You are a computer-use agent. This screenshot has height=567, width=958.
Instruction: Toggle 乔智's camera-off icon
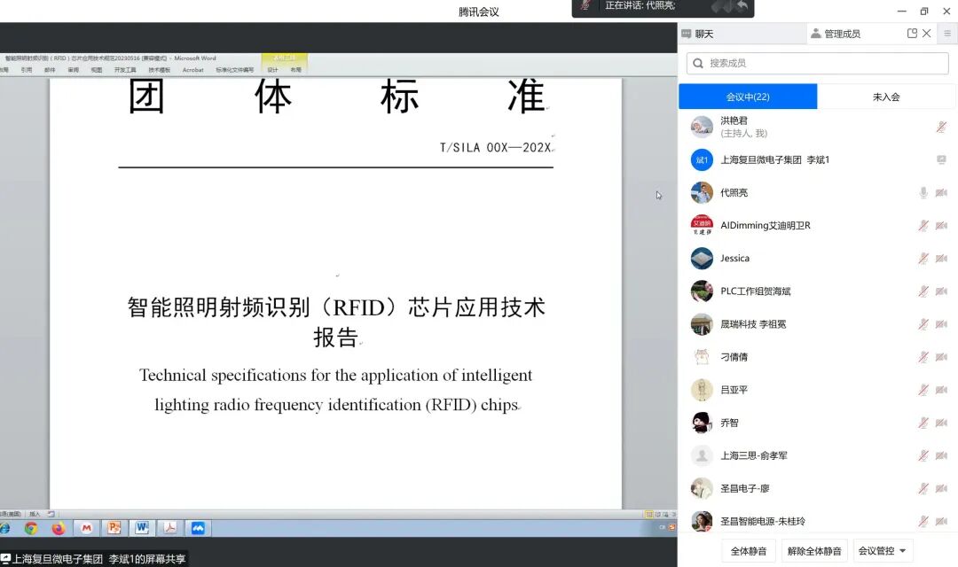click(x=940, y=423)
